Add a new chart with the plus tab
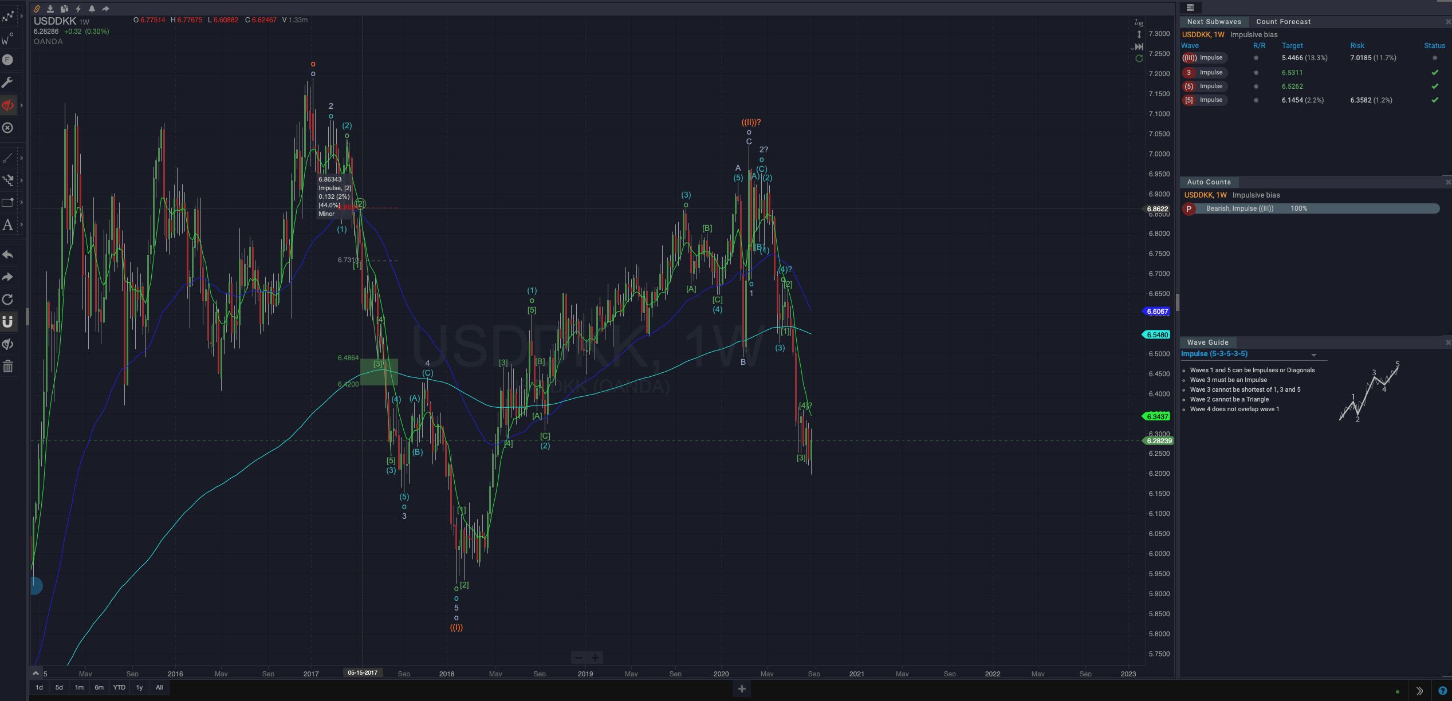This screenshot has width=1452, height=701. point(741,688)
